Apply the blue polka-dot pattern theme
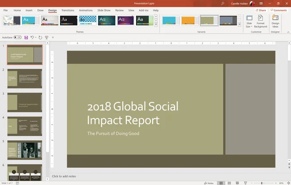 point(88,21)
